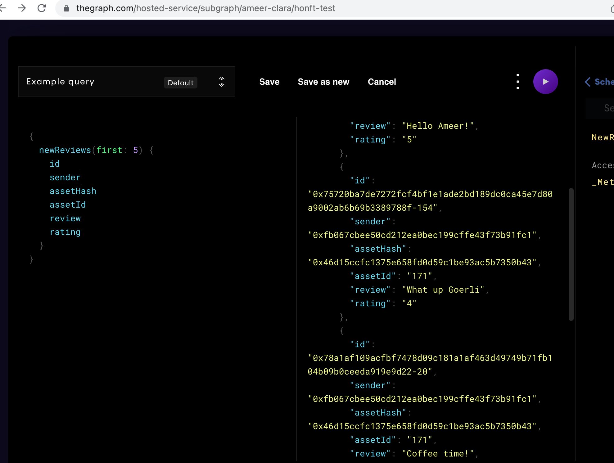
Task: Open the NewReview entity in schema panel
Action: (x=602, y=137)
